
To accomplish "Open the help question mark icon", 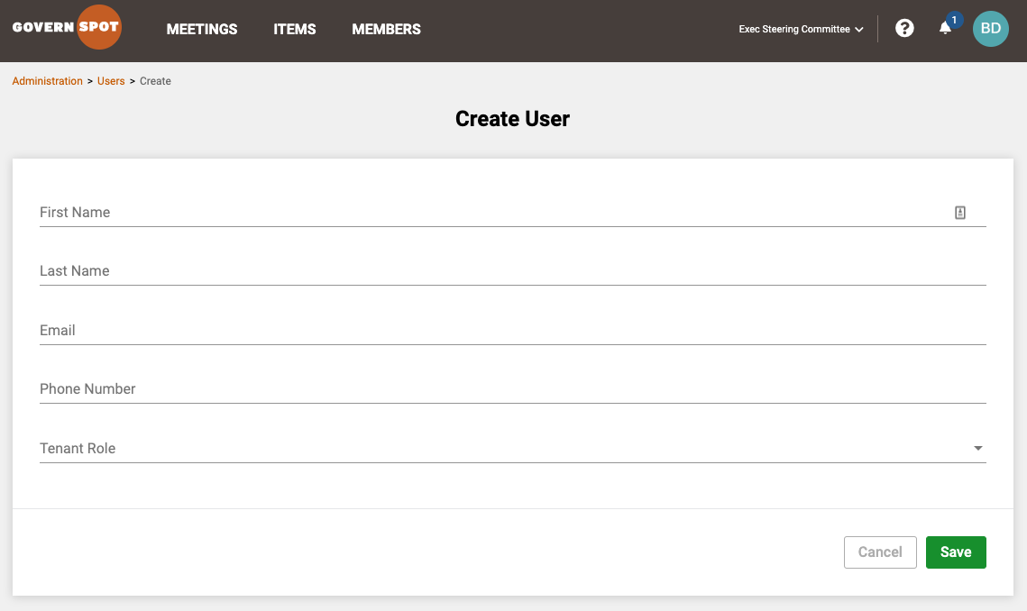I will tap(904, 28).
